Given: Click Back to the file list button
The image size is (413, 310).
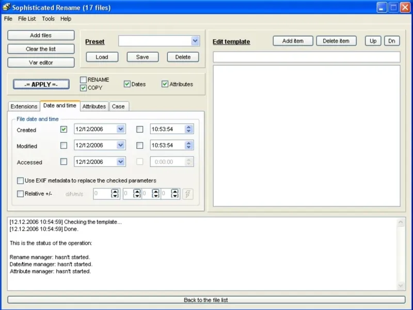Looking at the screenshot, I should pos(206,300).
